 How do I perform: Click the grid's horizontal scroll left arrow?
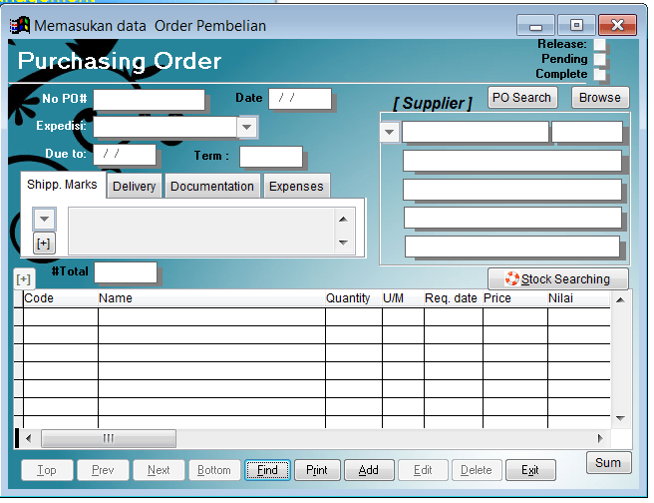tap(28, 438)
